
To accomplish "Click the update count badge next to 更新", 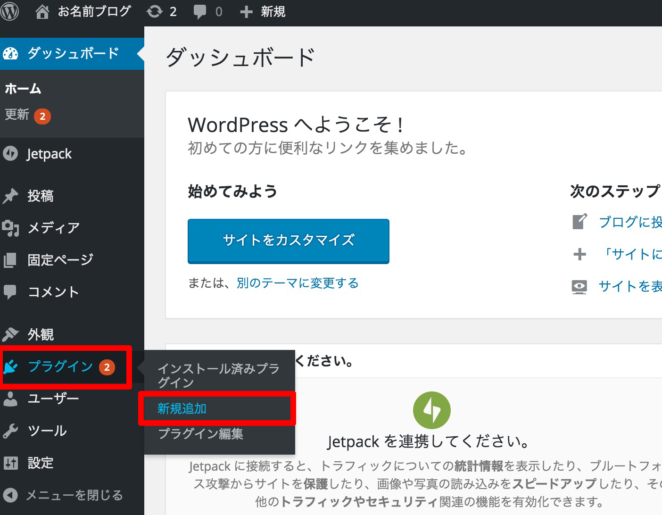I will coord(42,116).
